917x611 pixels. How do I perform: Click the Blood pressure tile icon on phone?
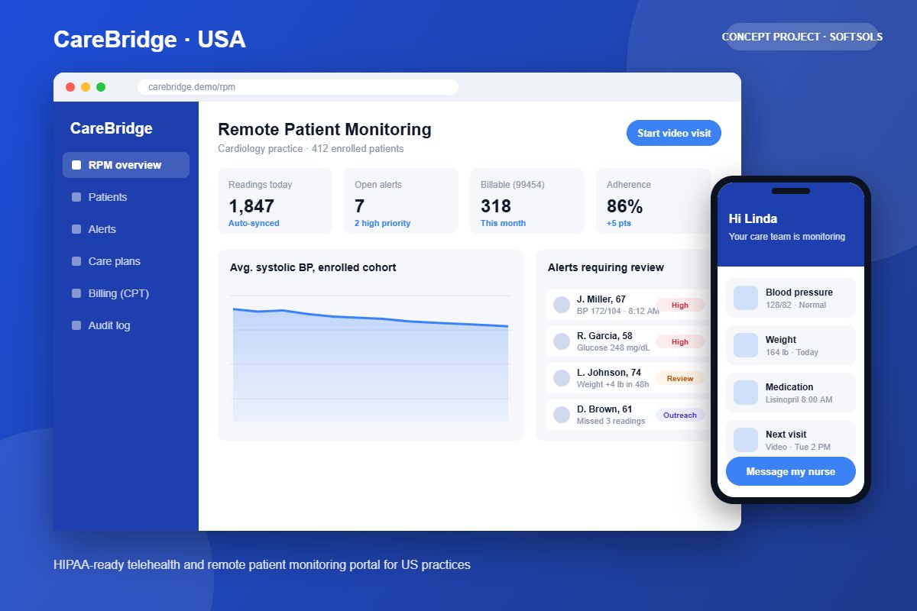click(746, 298)
